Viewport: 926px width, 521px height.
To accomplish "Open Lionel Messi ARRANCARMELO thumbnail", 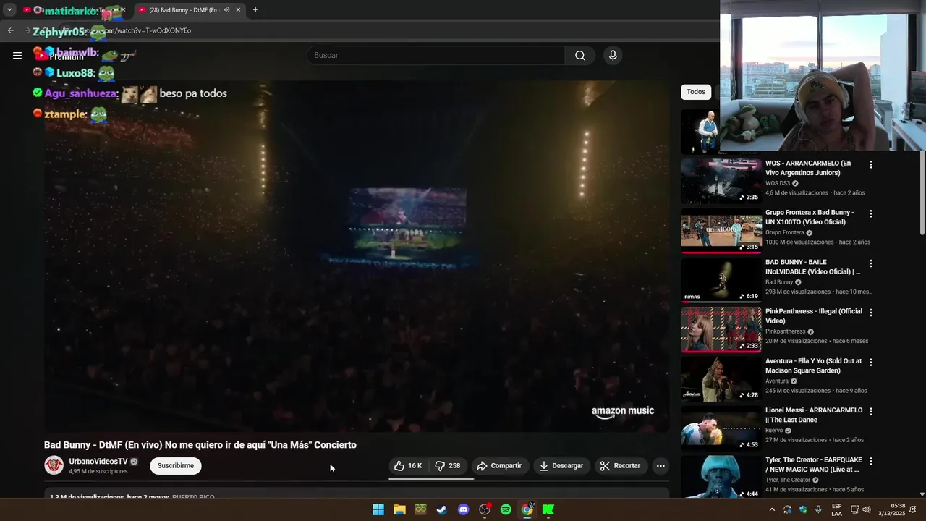I will point(721,428).
